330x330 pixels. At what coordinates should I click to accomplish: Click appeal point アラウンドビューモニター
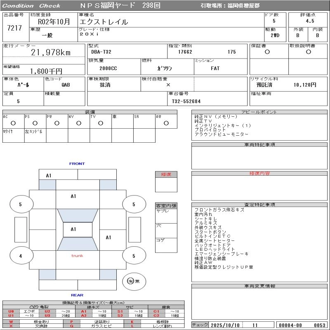[222, 134]
